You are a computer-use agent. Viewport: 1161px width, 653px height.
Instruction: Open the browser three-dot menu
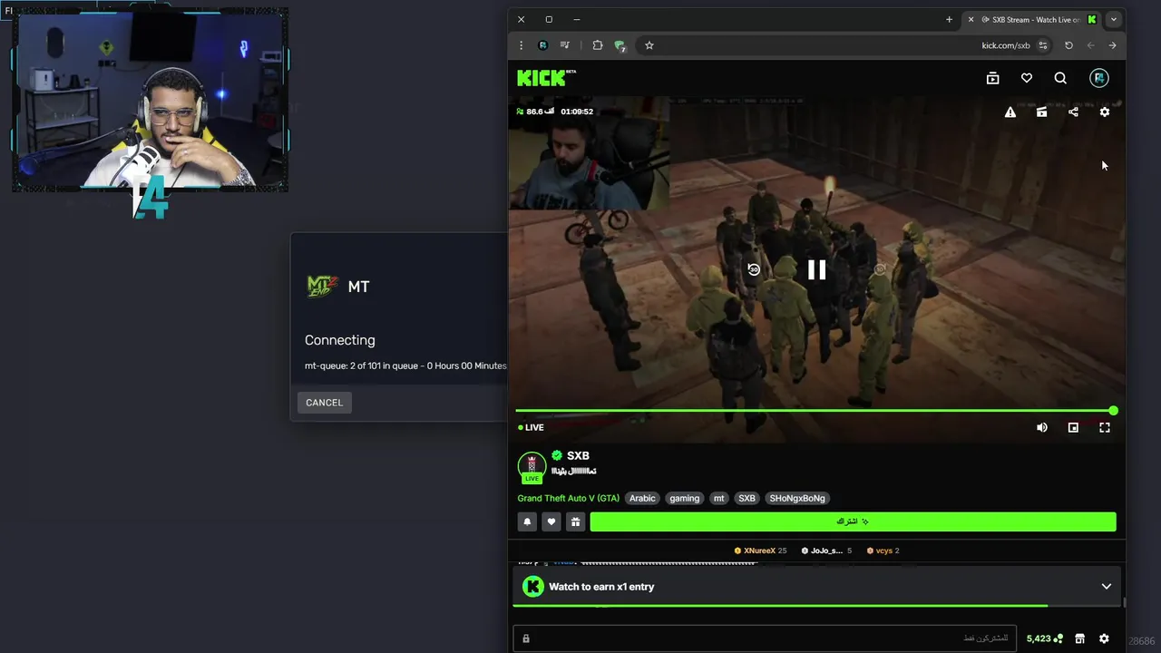coord(521,45)
